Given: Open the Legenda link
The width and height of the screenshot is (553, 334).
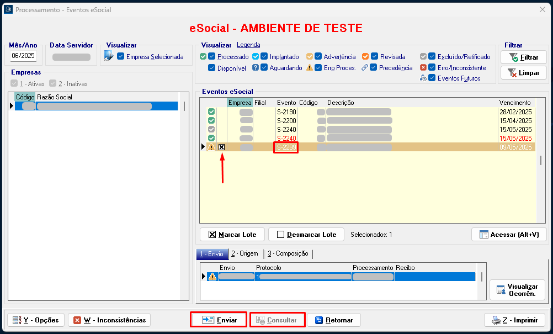Looking at the screenshot, I should tap(248, 45).
